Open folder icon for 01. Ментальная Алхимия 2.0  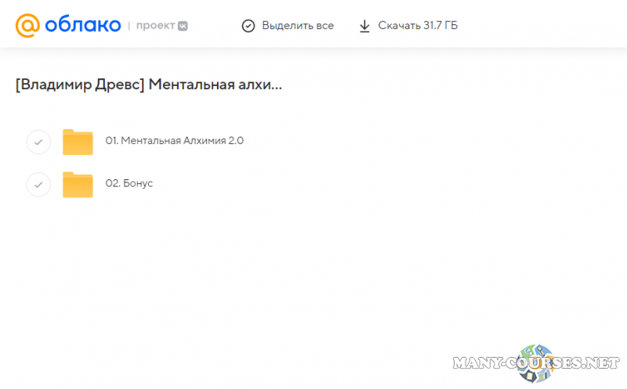78,142
